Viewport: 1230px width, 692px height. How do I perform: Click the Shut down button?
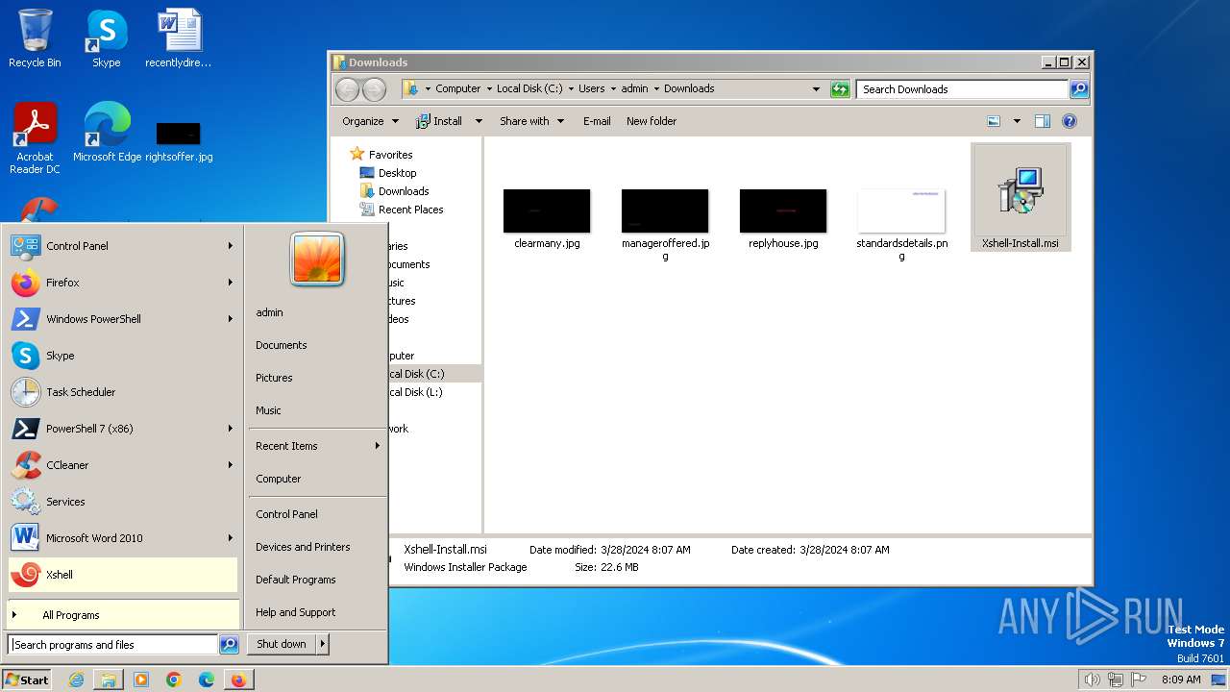[282, 644]
